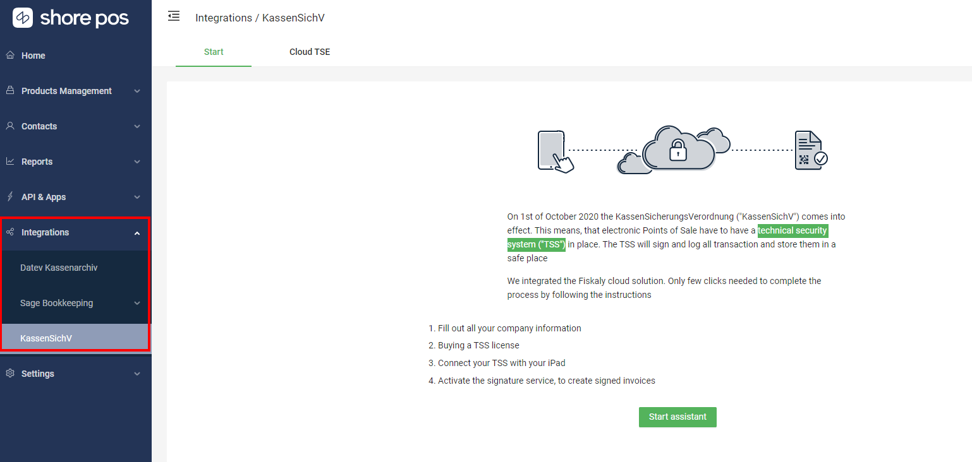Image resolution: width=972 pixels, height=462 pixels.
Task: Switch to the Cloud TSE tab
Action: (310, 52)
